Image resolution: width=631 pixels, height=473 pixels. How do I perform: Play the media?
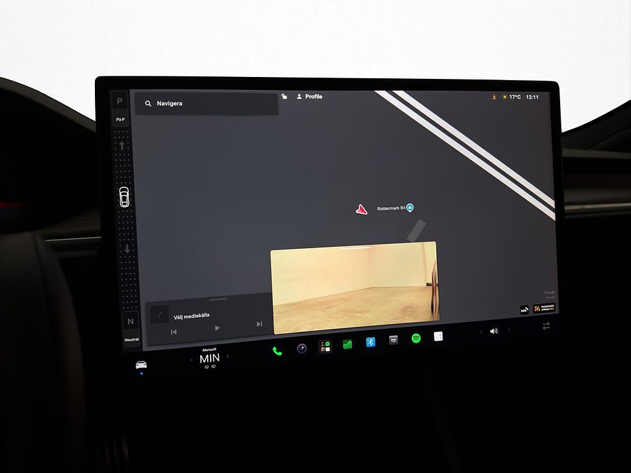[x=218, y=328]
